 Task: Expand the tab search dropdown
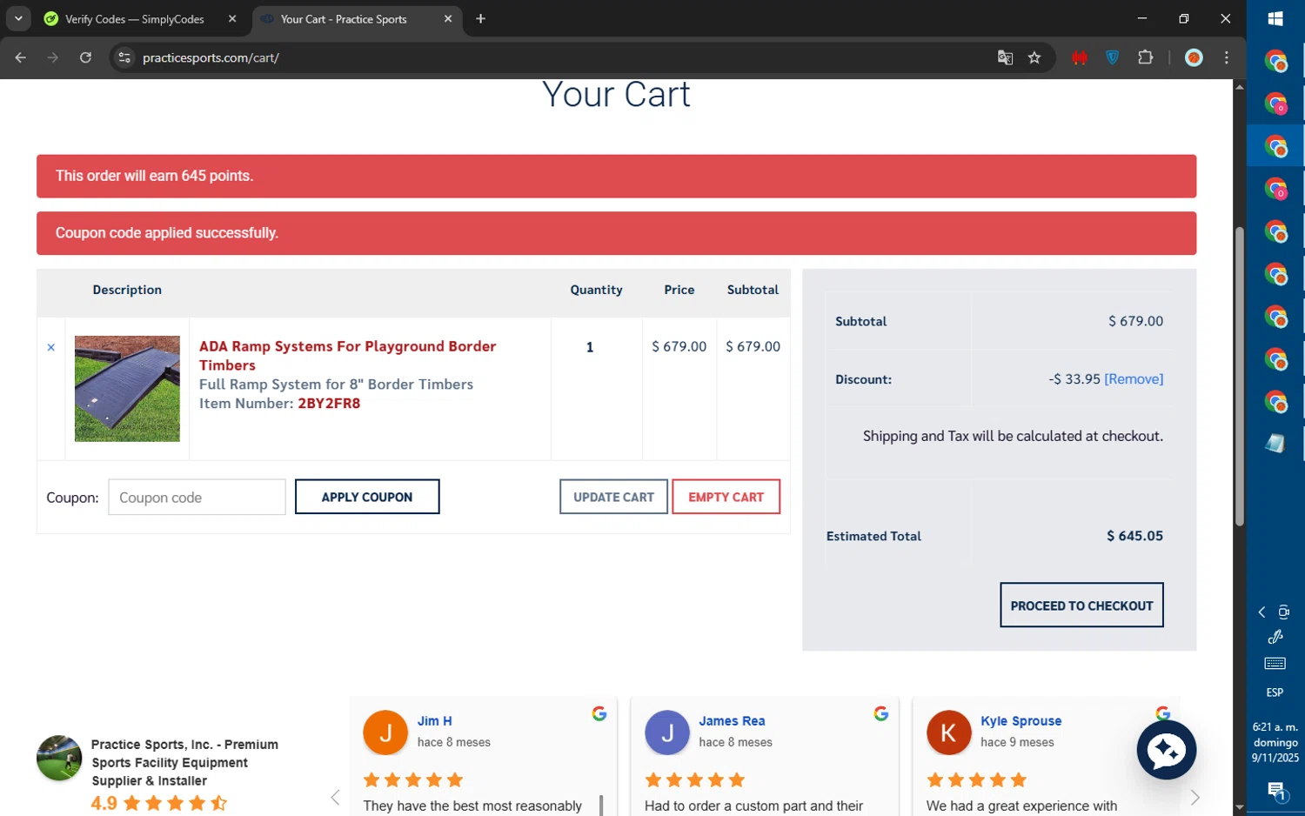[18, 18]
